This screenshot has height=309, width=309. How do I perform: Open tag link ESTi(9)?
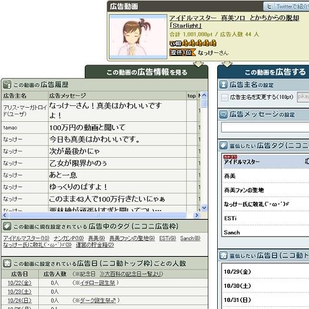pyautogui.click(x=168, y=238)
